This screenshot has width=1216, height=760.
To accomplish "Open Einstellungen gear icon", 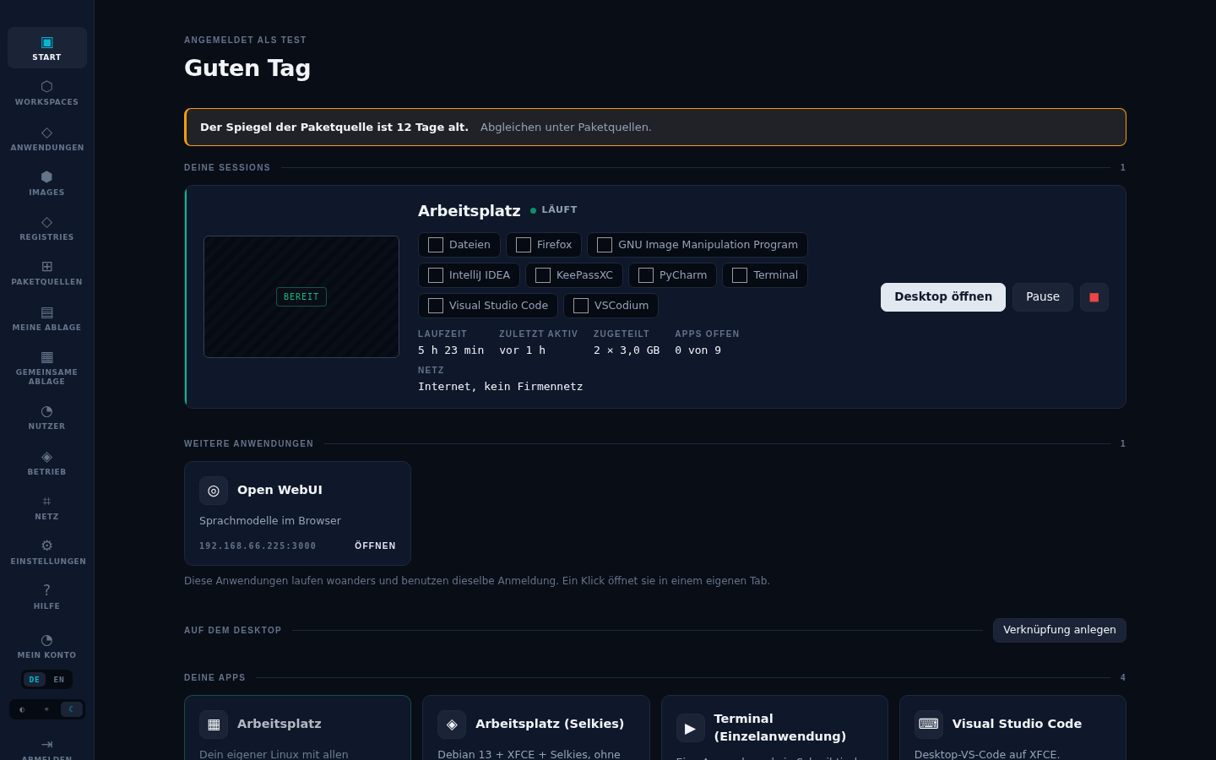I will (46, 546).
